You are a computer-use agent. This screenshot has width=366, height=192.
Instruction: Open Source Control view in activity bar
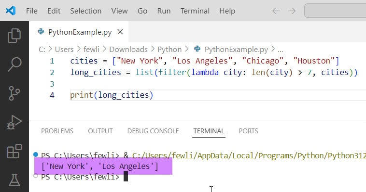pyautogui.click(x=14, y=93)
